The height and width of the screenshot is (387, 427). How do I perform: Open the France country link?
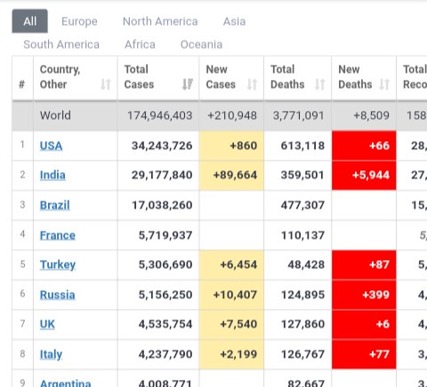pyautogui.click(x=58, y=235)
